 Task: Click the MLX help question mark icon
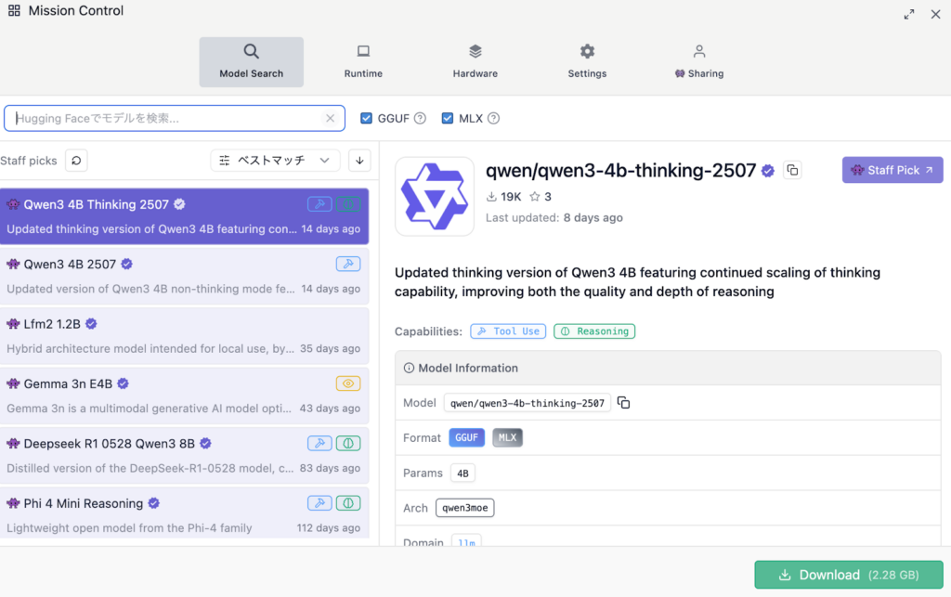pos(493,118)
